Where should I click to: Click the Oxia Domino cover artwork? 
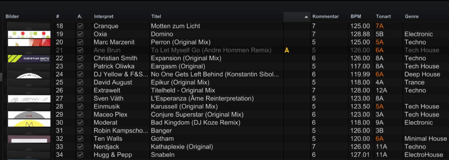tap(29, 34)
